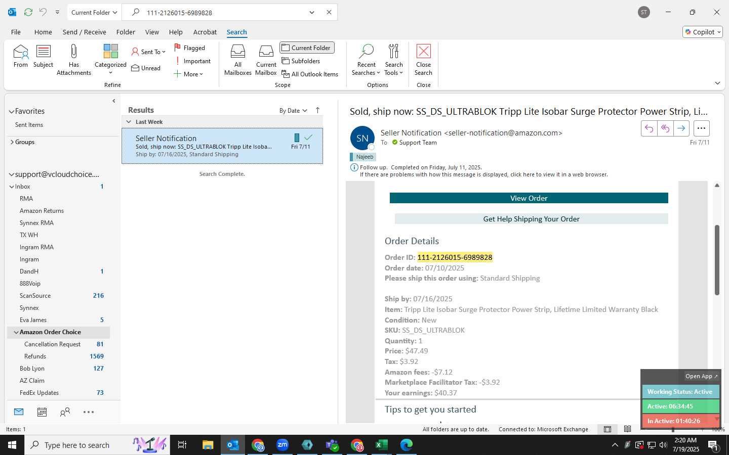
Task: Click the View Order button
Action: [529, 198]
